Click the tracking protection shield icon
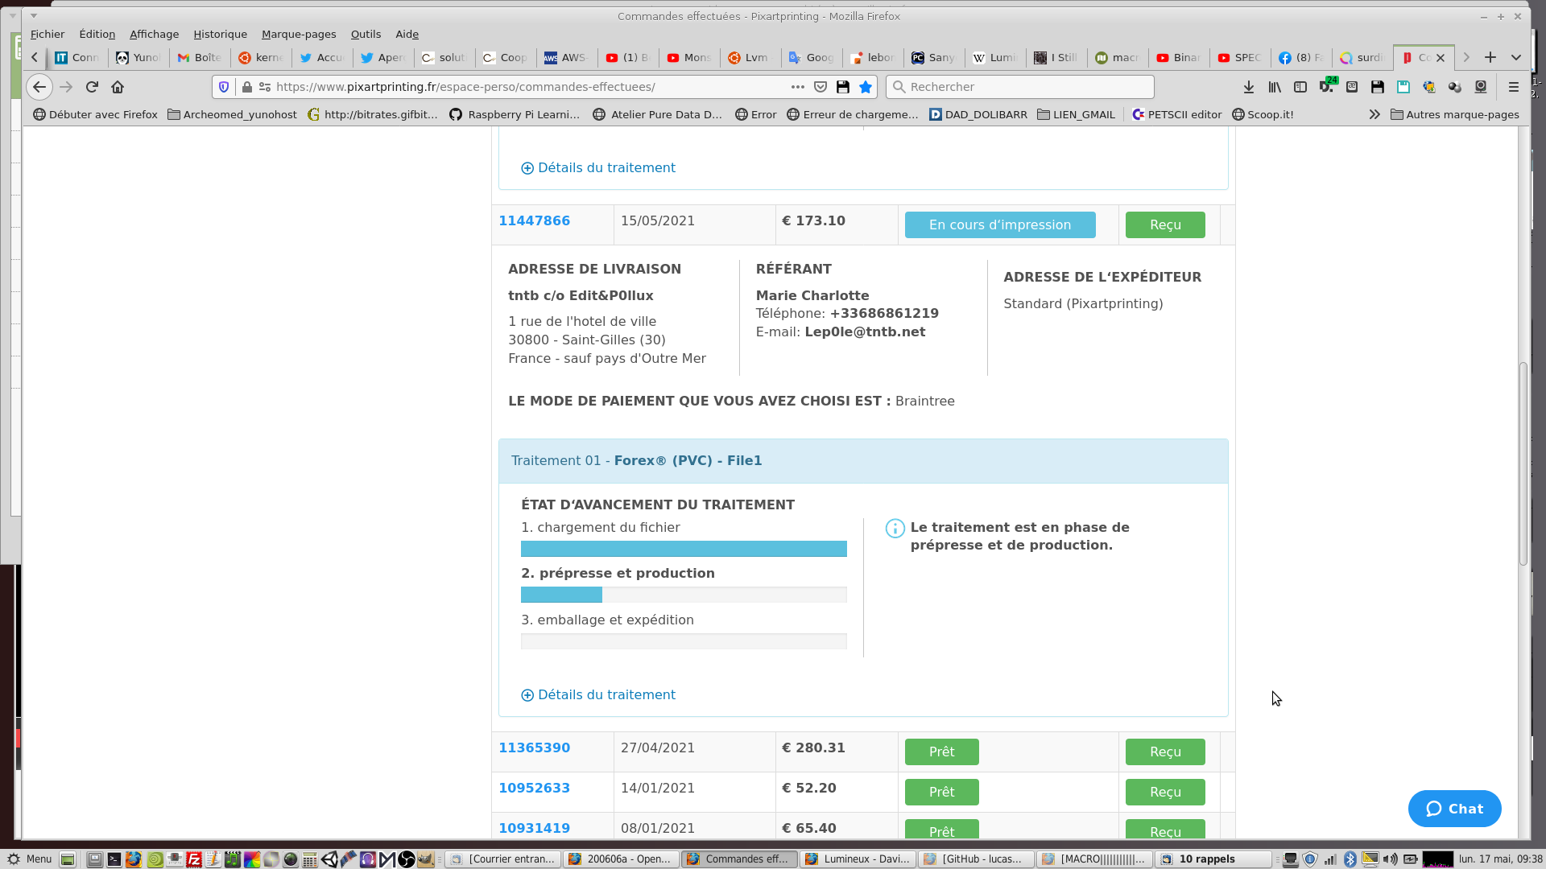Image resolution: width=1546 pixels, height=869 pixels. click(x=224, y=87)
